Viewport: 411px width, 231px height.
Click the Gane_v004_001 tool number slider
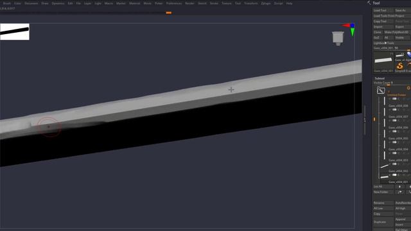point(392,48)
